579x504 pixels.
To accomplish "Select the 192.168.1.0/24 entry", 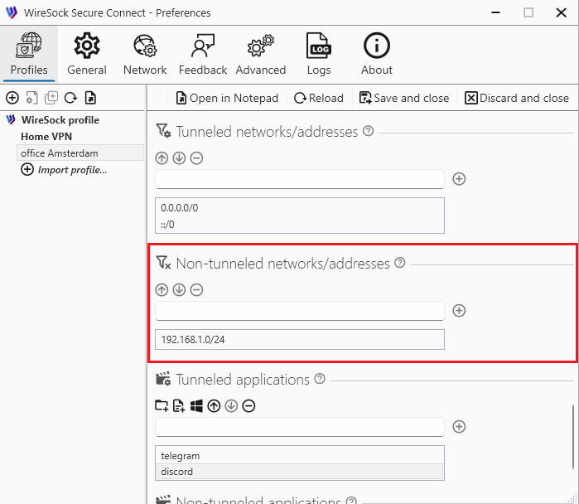I will tap(300, 340).
